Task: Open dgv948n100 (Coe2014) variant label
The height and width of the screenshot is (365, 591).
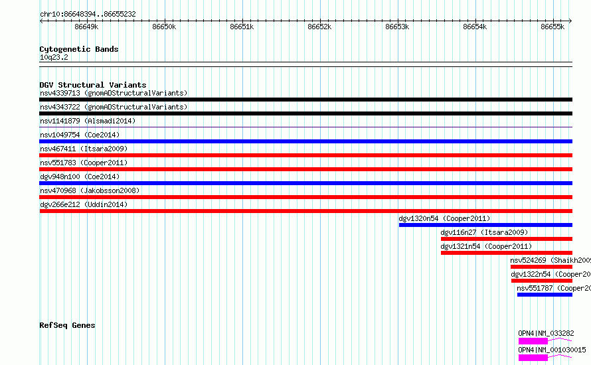Action: coord(80,177)
